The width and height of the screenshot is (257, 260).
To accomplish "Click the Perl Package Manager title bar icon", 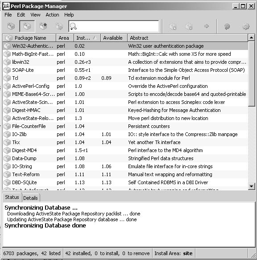I will pyautogui.click(x=6, y=6).
